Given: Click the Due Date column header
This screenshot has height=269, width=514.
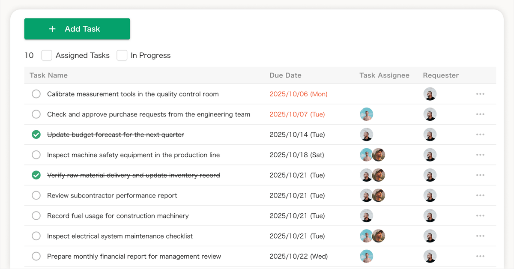Looking at the screenshot, I should (285, 75).
